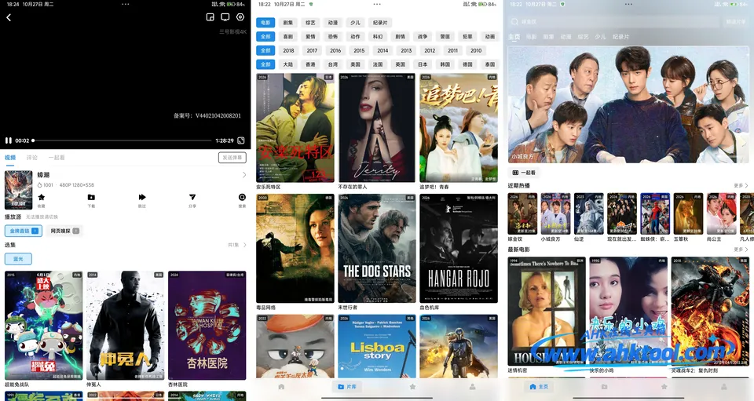Open three-dot menu above the player

[126, 4]
